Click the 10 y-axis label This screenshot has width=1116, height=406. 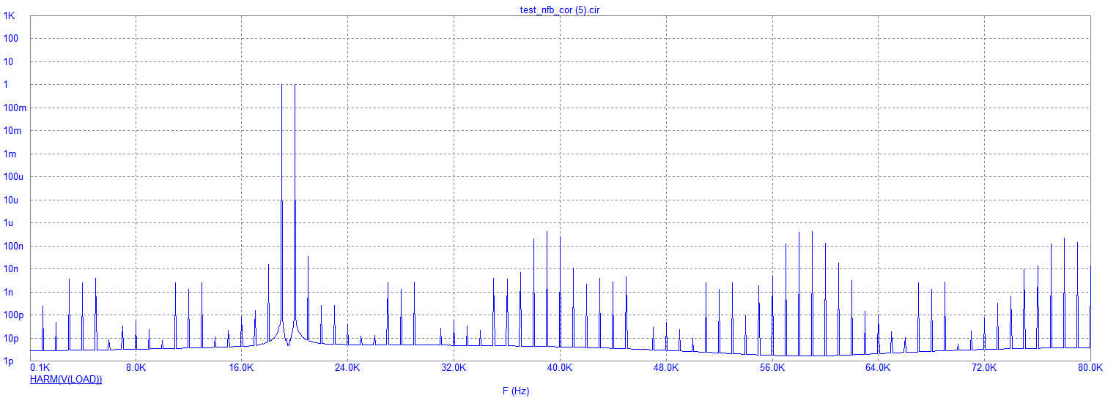click(7, 61)
